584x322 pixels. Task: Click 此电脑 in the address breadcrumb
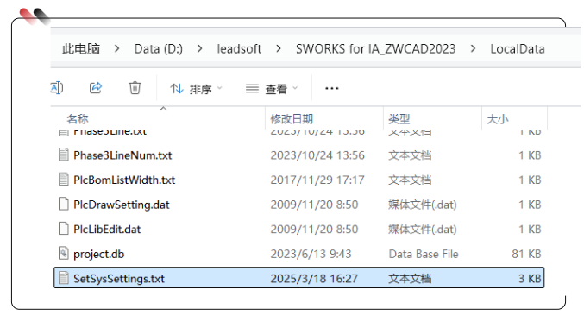(81, 49)
